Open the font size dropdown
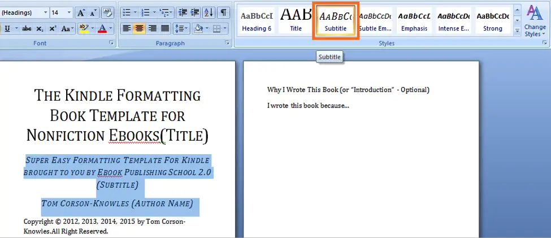The width and height of the screenshot is (551, 238). click(69, 13)
